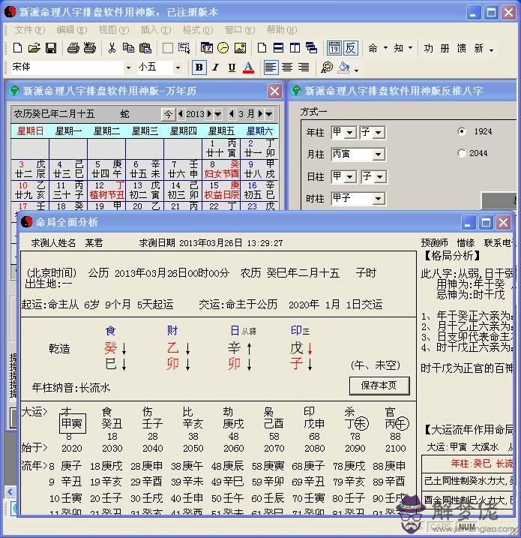This screenshot has height=538, width=521.
Task: Toggle the calendar 19 window icon
Action: coord(334,48)
